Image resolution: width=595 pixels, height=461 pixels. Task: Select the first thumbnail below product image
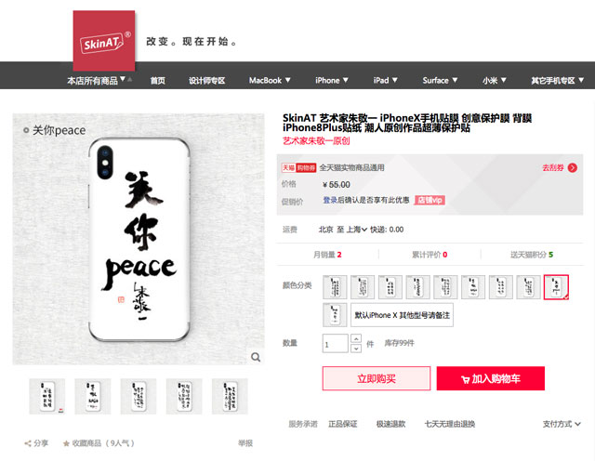pyautogui.click(x=47, y=396)
